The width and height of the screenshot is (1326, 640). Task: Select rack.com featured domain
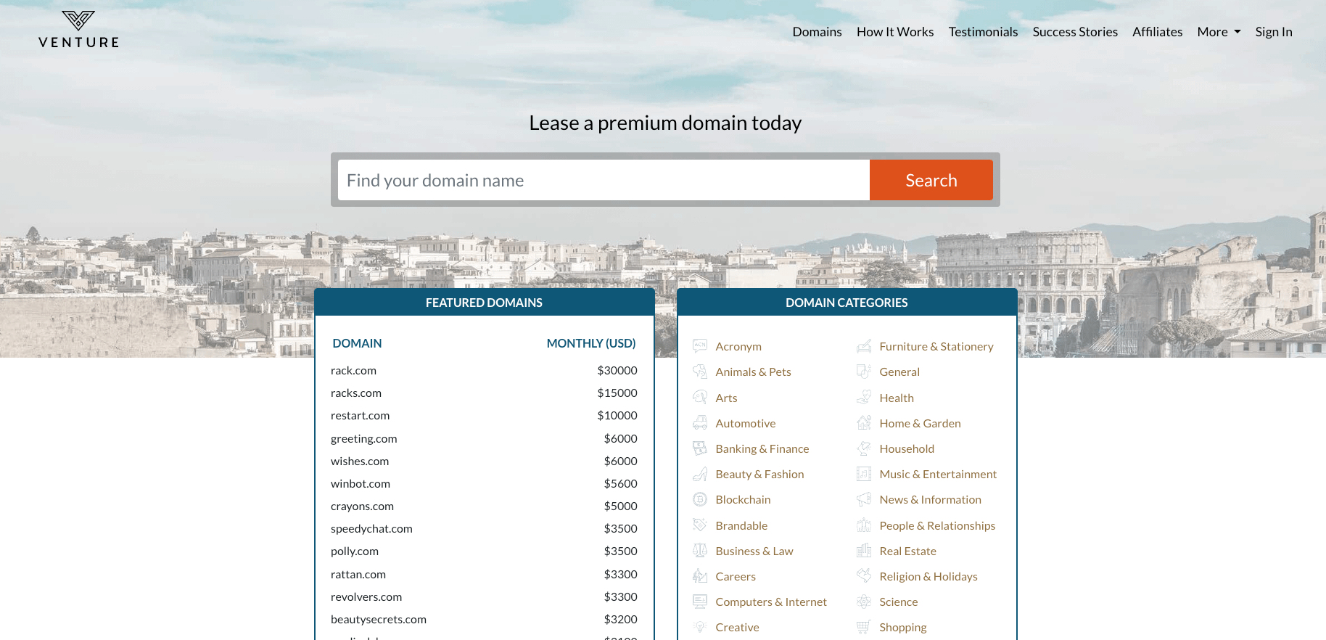click(x=353, y=370)
